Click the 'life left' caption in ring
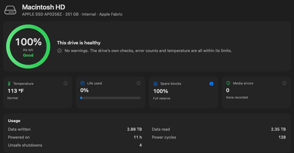The width and height of the screenshot is (294, 153). click(x=28, y=50)
